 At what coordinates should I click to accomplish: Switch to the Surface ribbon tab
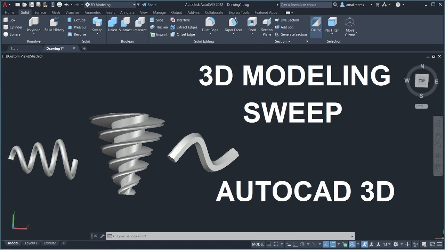coord(40,12)
